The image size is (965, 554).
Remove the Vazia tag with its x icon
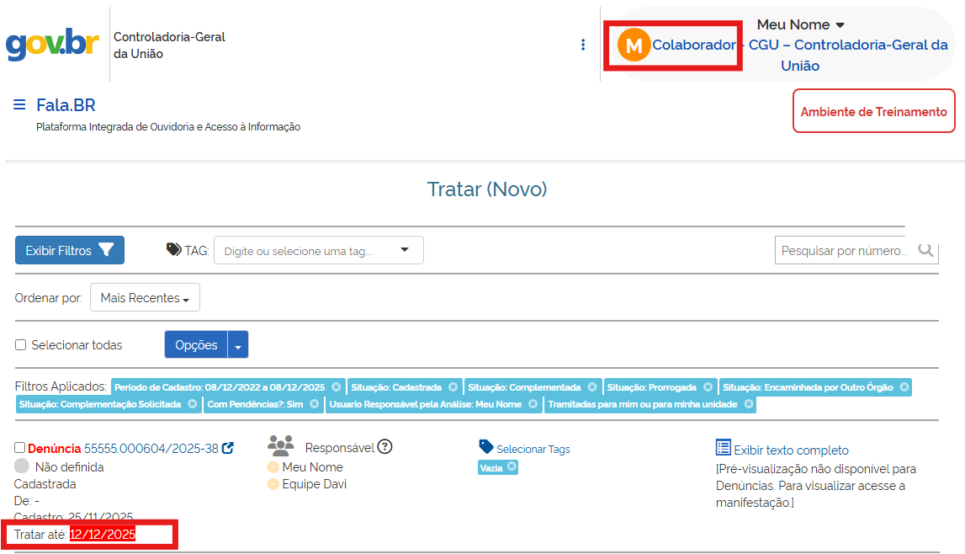[x=512, y=467]
